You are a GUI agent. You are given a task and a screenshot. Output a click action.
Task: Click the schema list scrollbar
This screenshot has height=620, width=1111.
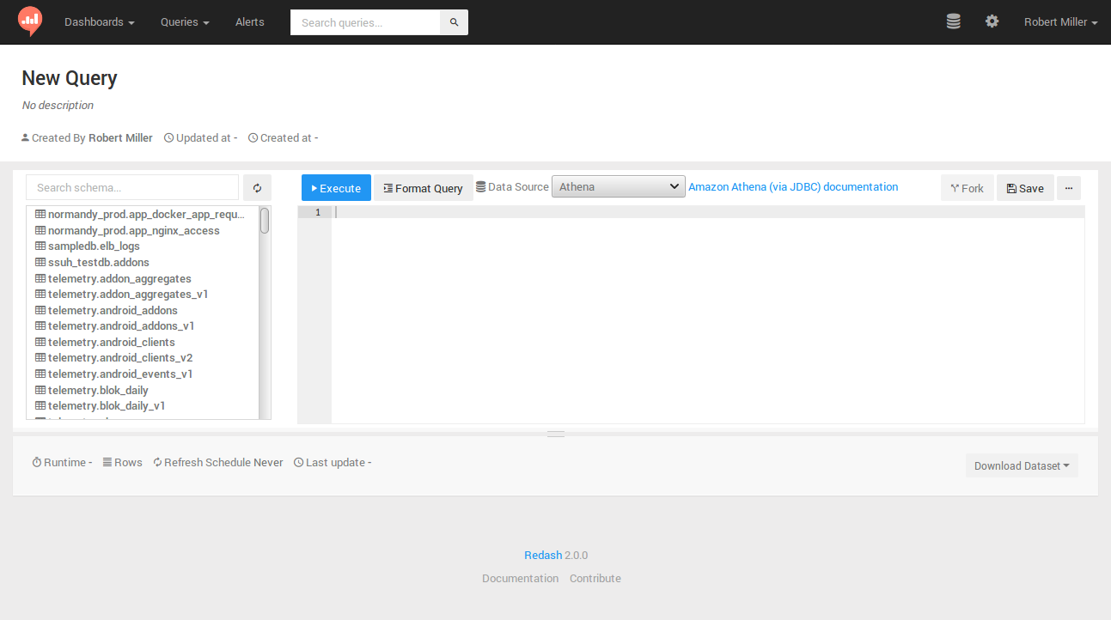tap(265, 222)
